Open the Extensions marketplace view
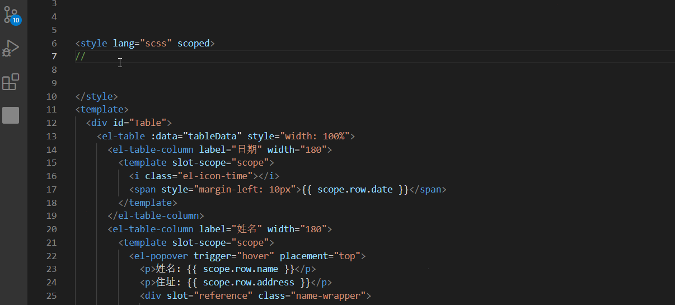Viewport: 675px width, 305px height. click(x=11, y=82)
